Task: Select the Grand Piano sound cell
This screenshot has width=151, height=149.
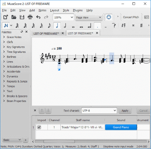Action: (x=121, y=127)
